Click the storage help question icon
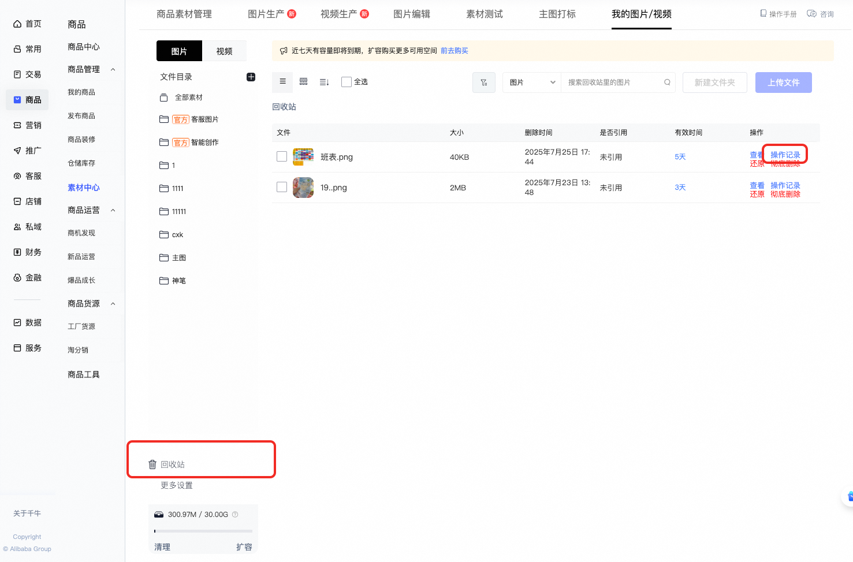Image resolution: width=853 pixels, height=562 pixels. [x=235, y=514]
